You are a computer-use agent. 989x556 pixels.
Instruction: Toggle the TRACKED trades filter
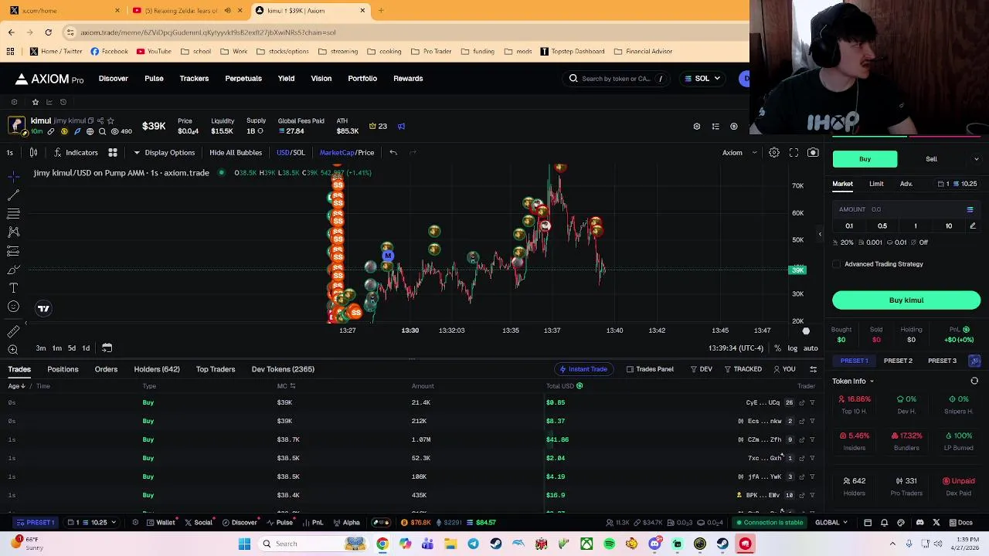point(743,369)
